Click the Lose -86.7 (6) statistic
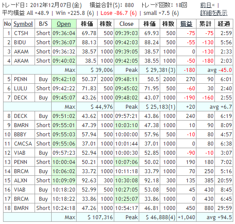Image resolution: width=235 pixels, height=224 pixels. [119, 13]
